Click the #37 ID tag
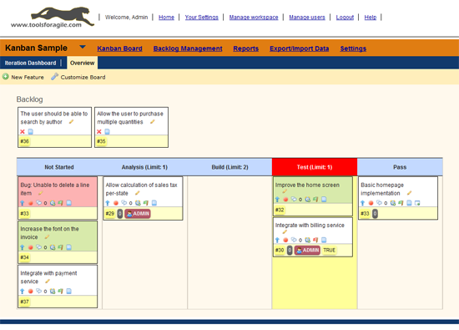459x330 pixels. click(x=24, y=302)
